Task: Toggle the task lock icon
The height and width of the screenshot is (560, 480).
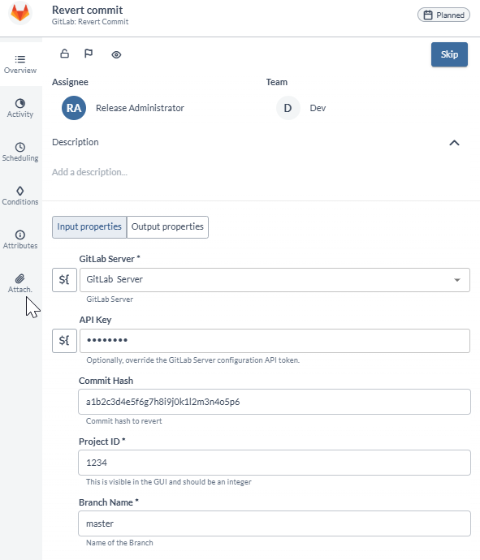Action: point(65,54)
